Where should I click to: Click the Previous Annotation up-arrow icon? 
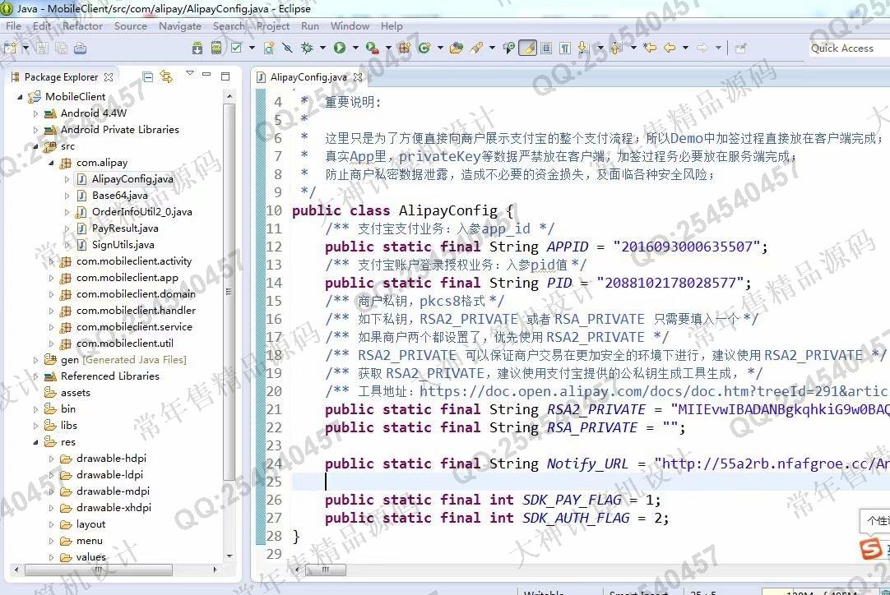coord(616,48)
